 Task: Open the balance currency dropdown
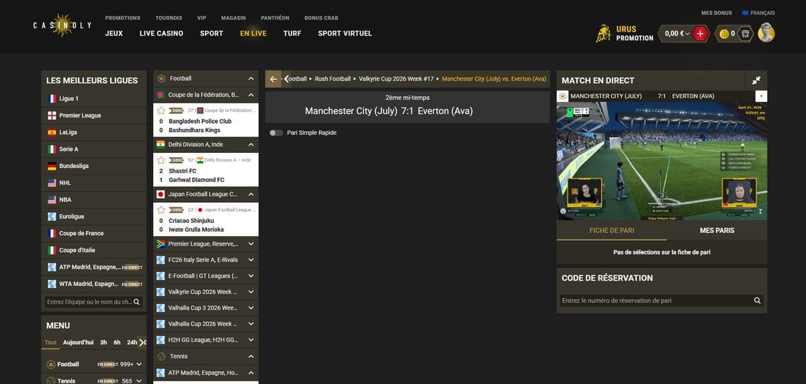687,34
